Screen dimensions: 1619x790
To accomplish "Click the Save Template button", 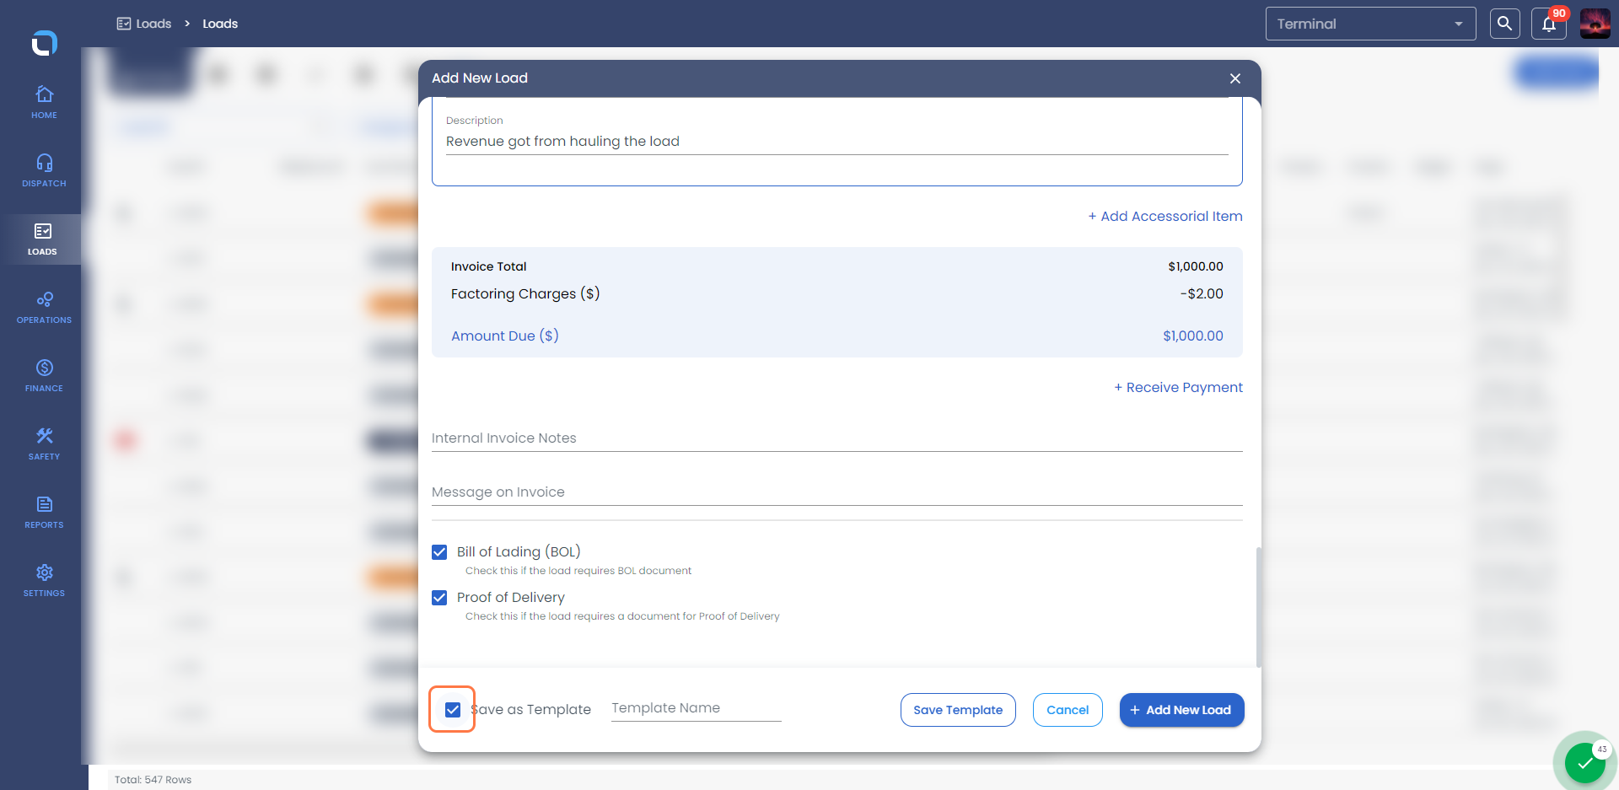I will coord(958,710).
